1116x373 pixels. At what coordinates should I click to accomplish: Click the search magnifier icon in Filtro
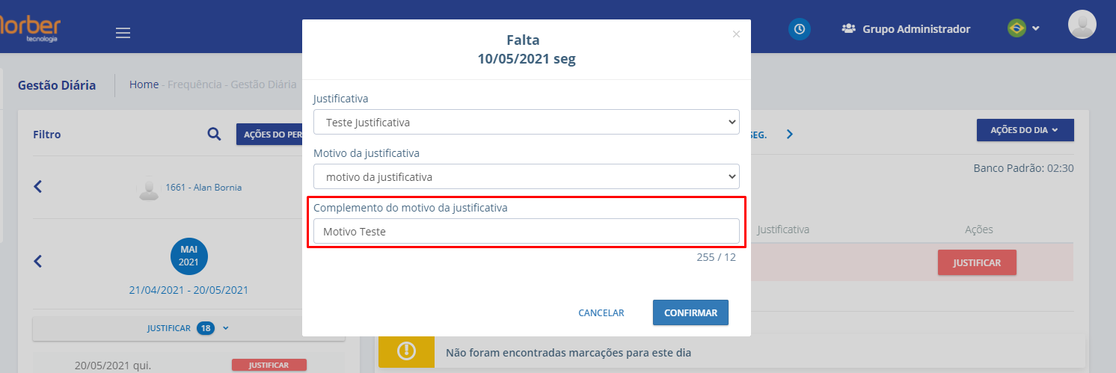[x=214, y=134]
